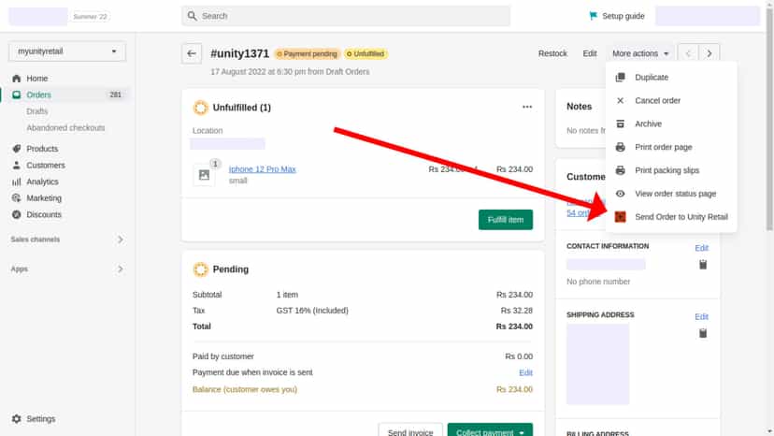774x436 pixels.
Task: Click the Unfulfilled status badge in header
Action: tap(365, 53)
